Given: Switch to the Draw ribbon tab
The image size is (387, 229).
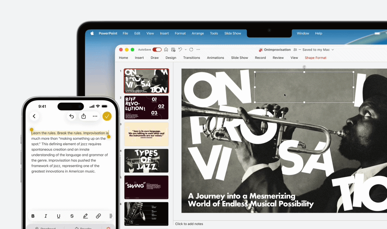Looking at the screenshot, I should tap(155, 58).
